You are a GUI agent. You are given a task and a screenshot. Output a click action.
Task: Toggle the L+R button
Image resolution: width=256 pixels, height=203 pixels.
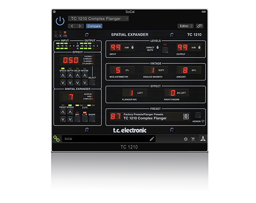[x=84, y=119]
